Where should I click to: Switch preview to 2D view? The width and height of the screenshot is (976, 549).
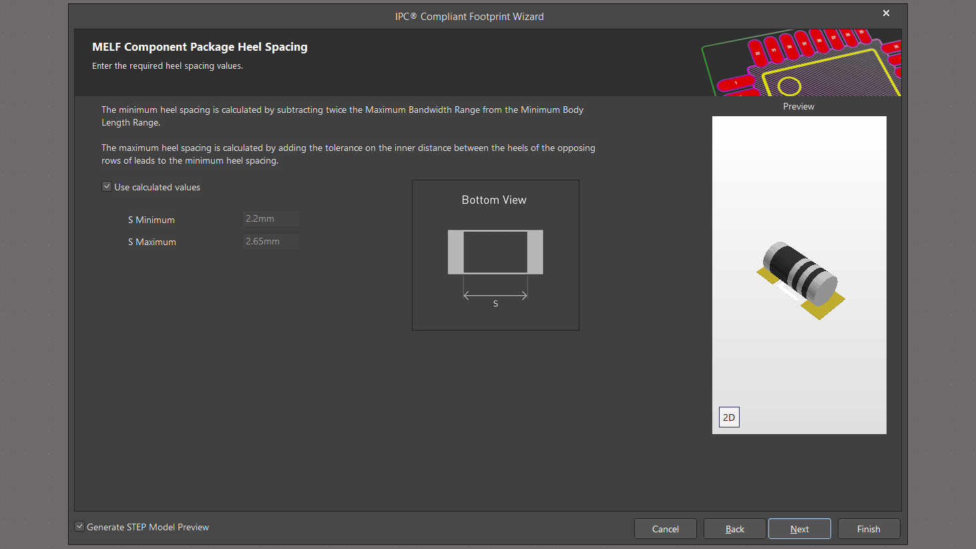(x=729, y=417)
